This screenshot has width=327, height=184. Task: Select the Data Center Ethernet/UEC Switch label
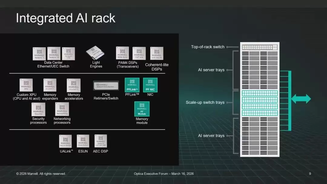pyautogui.click(x=53, y=64)
